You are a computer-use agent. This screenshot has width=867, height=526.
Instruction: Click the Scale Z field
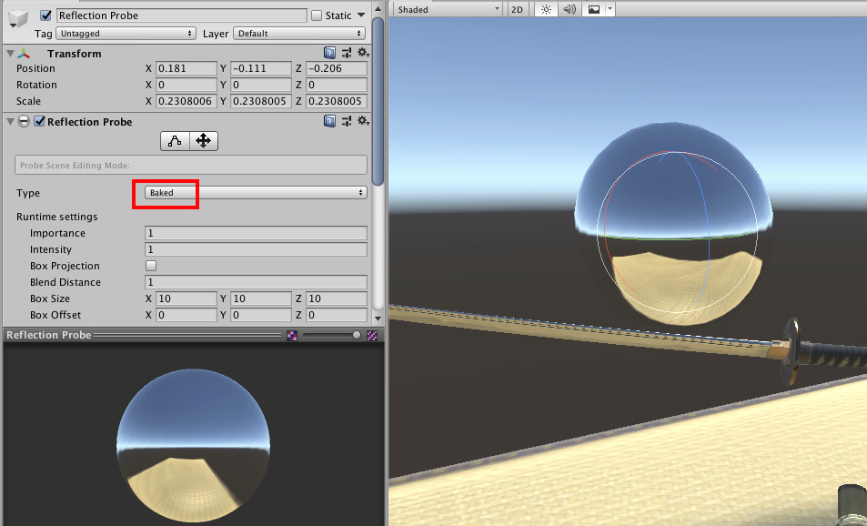click(337, 101)
